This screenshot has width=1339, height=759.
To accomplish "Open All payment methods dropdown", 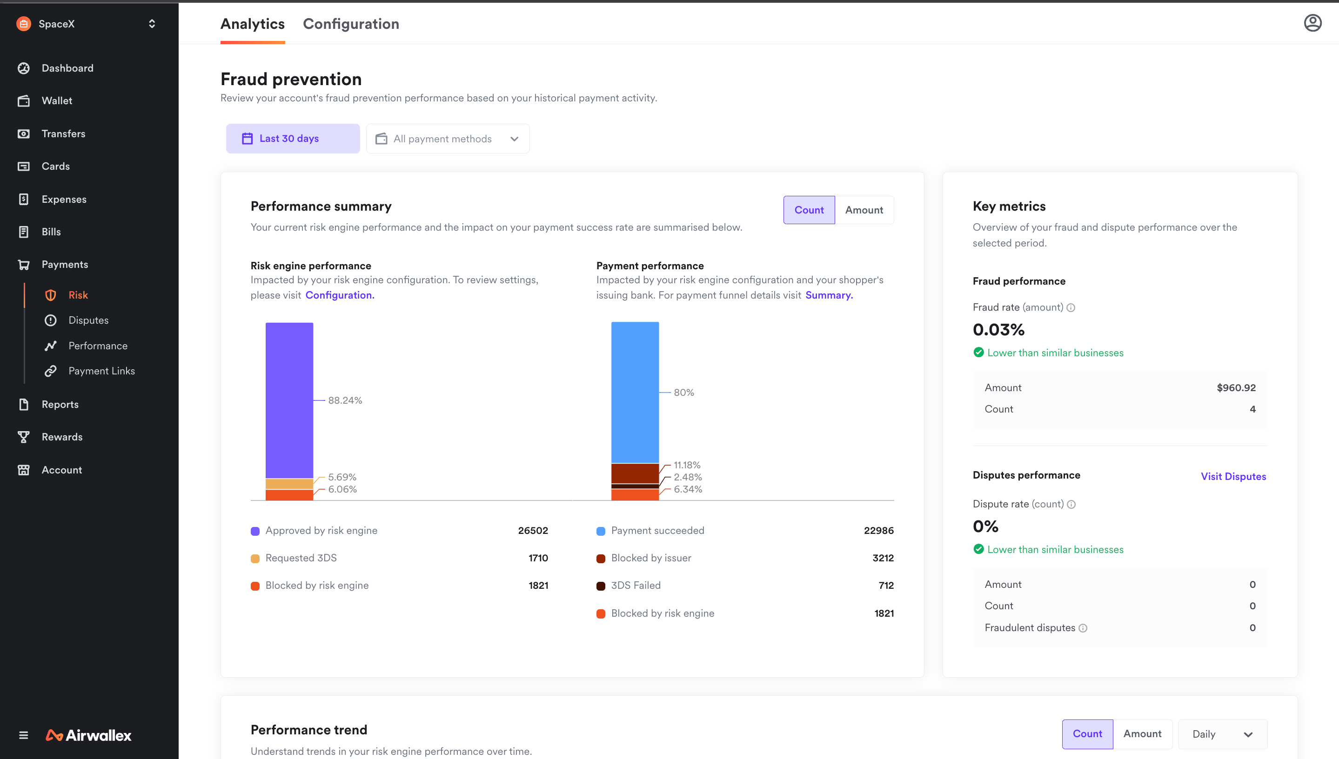I will click(448, 139).
